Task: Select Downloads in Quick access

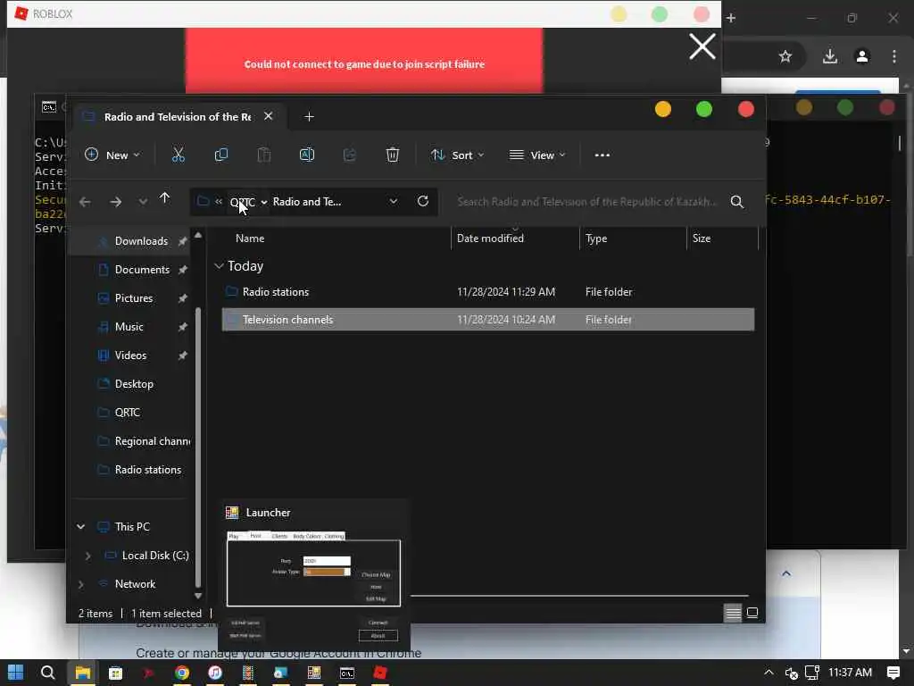Action: click(141, 241)
